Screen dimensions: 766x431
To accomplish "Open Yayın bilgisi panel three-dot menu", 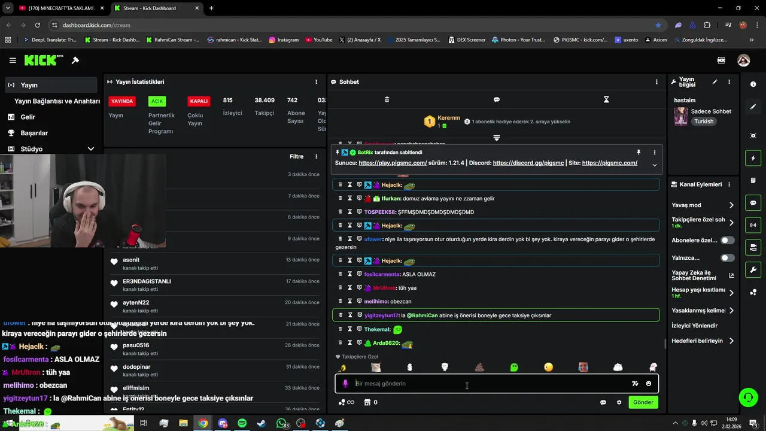I will [729, 82].
